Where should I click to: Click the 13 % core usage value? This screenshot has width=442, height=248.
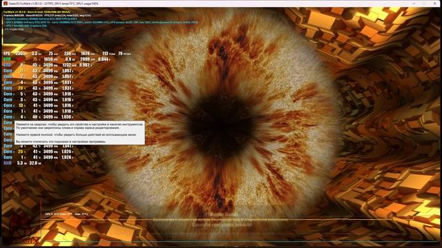click(x=21, y=105)
